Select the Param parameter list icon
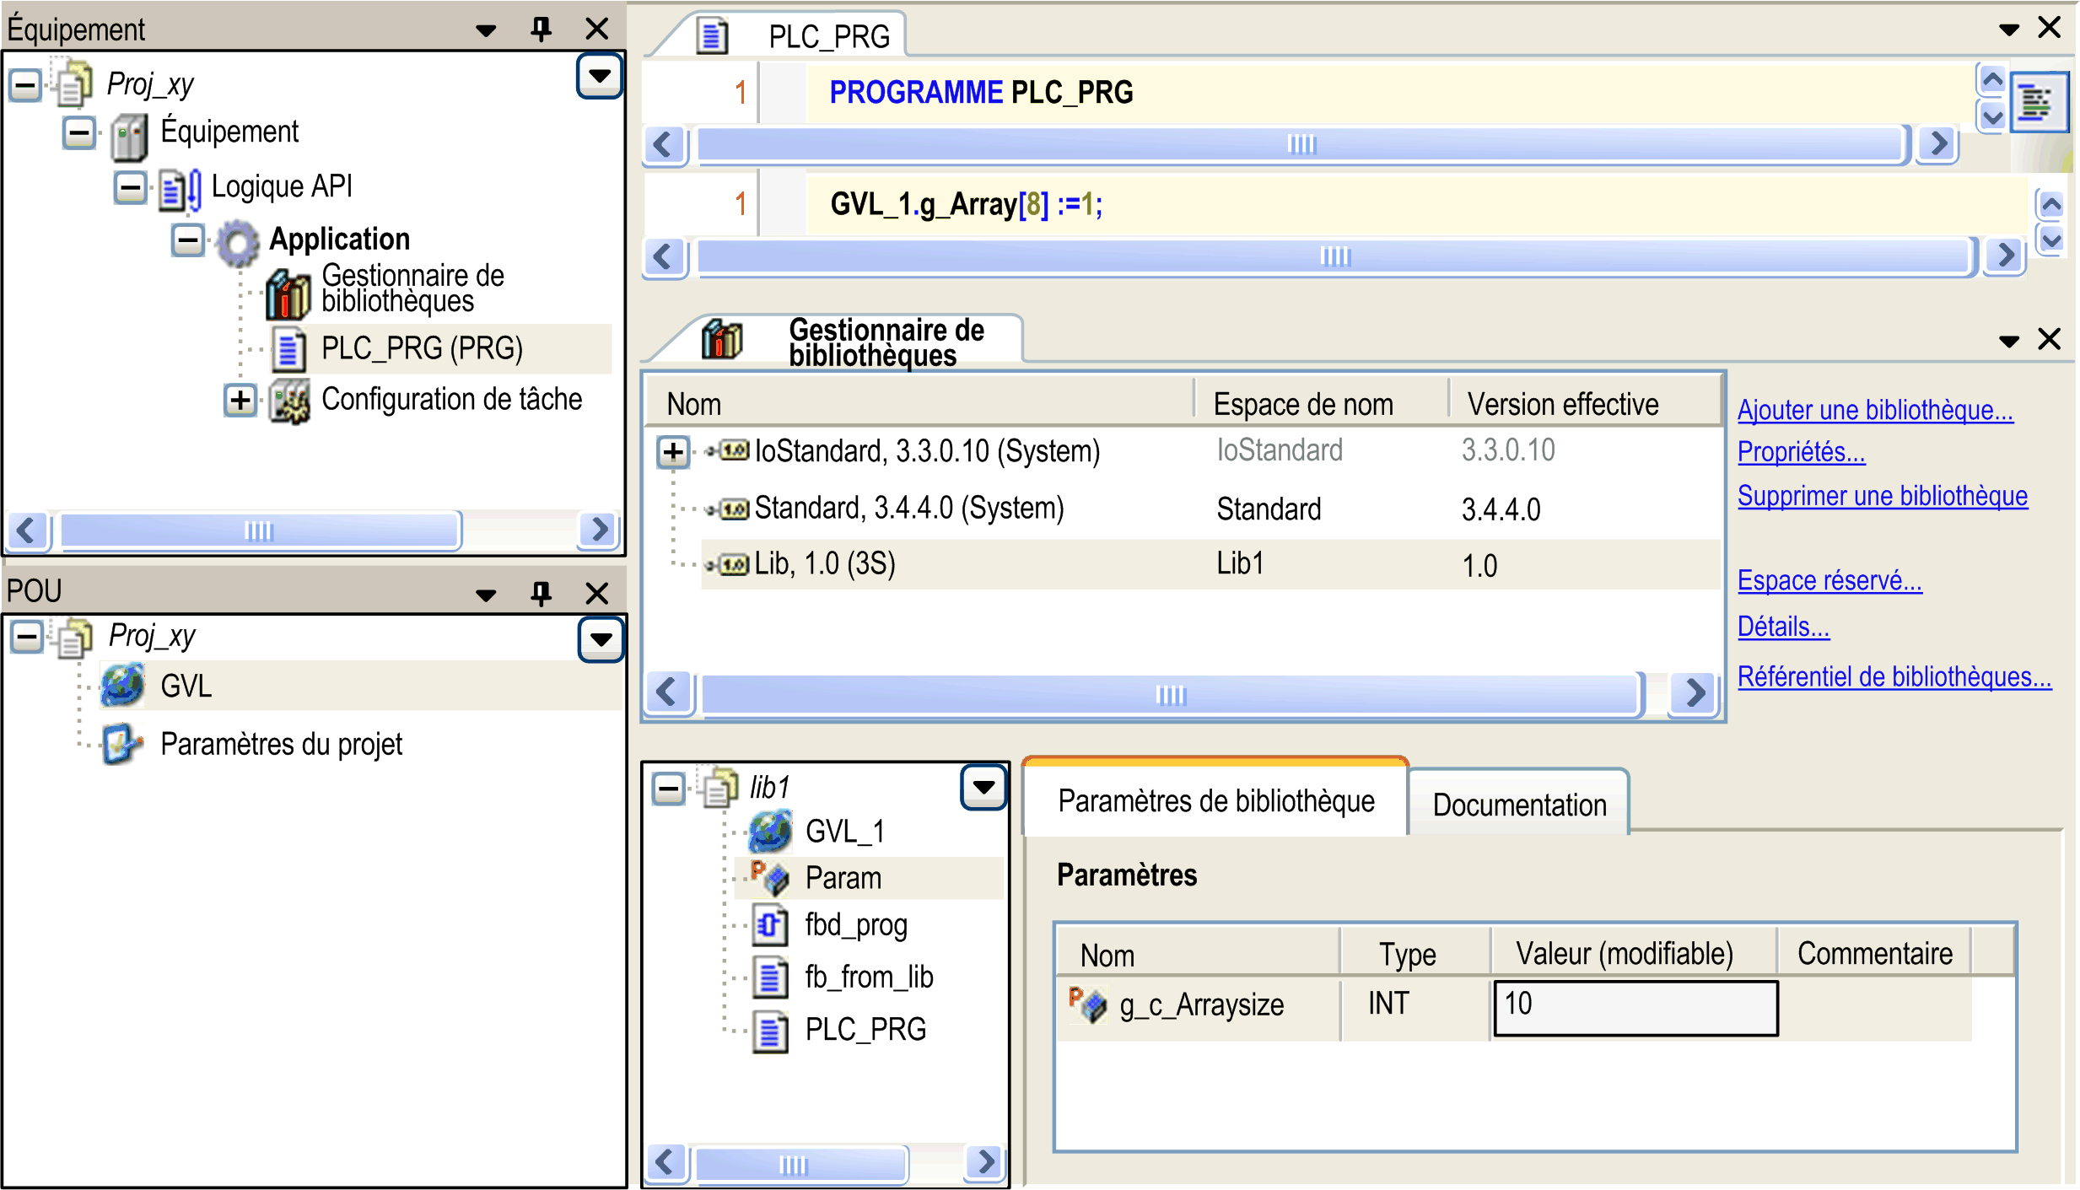 [769, 878]
